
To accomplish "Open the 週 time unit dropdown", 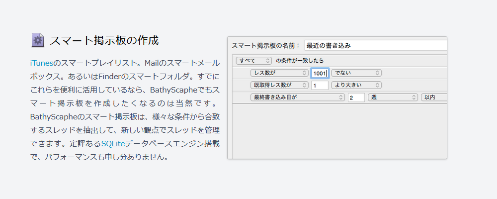I will coord(393,98).
